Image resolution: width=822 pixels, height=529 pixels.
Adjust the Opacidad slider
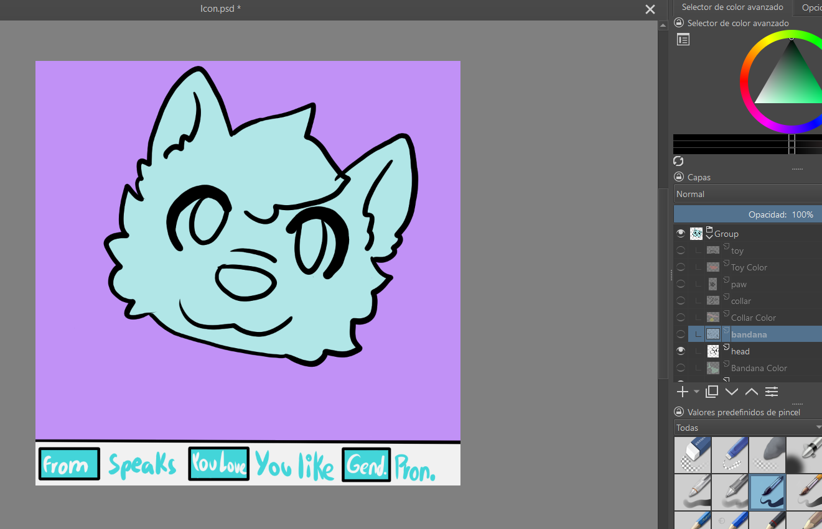pos(748,214)
